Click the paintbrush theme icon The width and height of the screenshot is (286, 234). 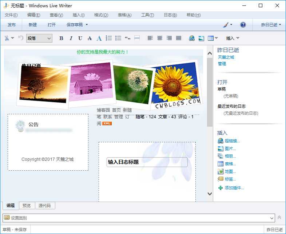click(226, 25)
